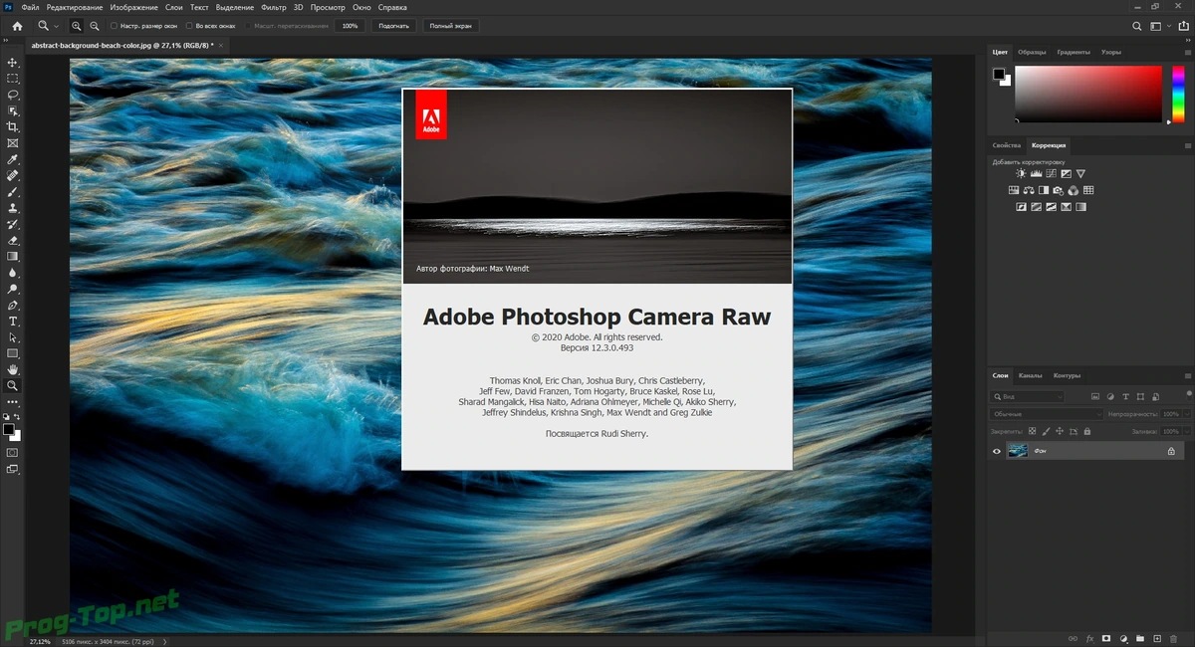Click the 'Фон' layer thumbnail
1195x647 pixels.
[x=1017, y=451]
